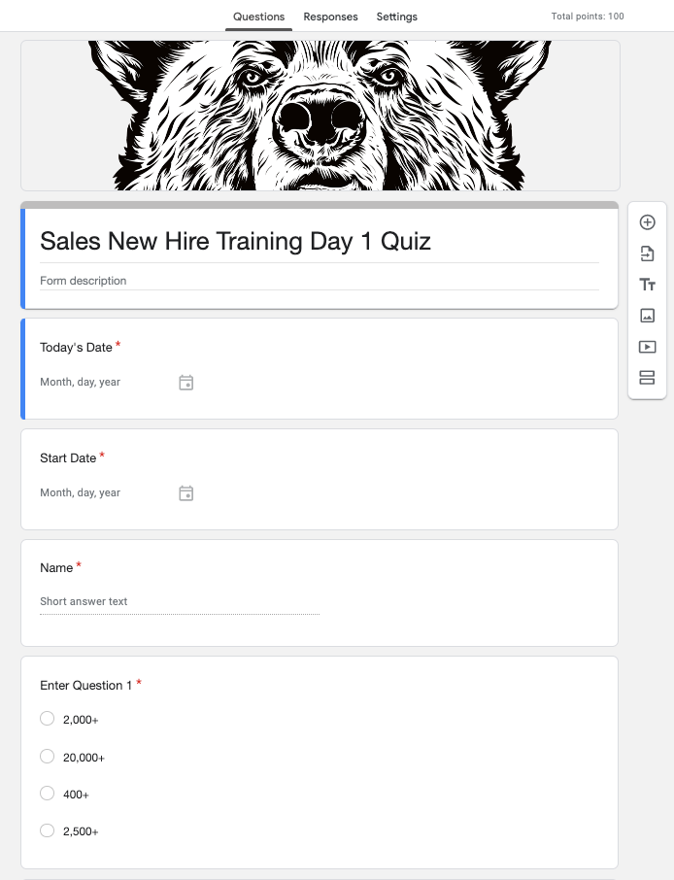Click the Add question plus icon
This screenshot has width=674, height=880.
coord(647,222)
